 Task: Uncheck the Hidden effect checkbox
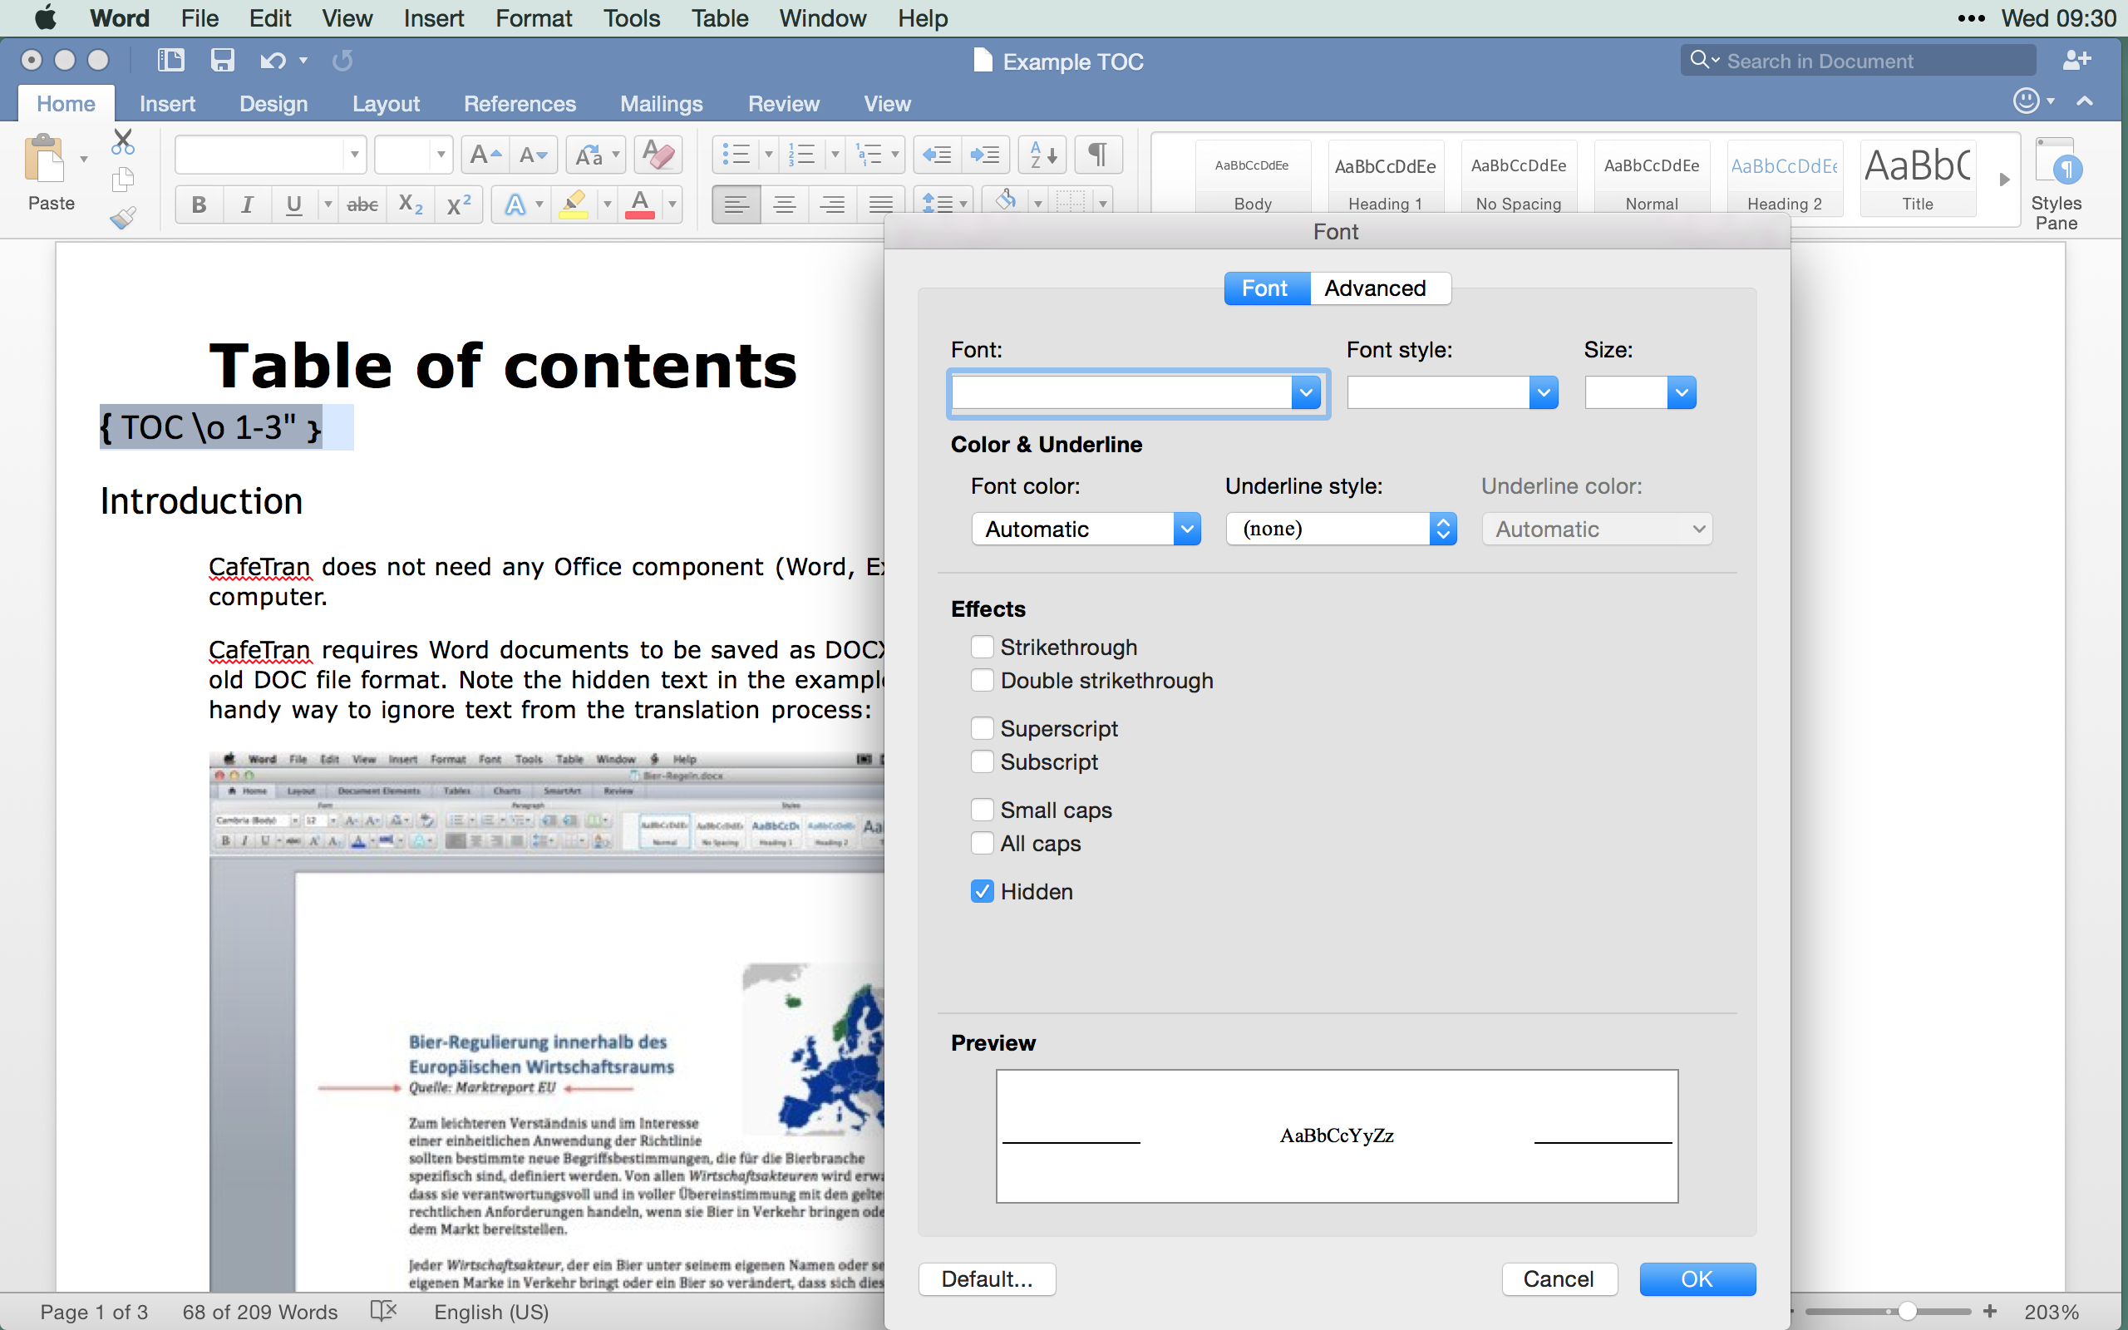coord(983,891)
